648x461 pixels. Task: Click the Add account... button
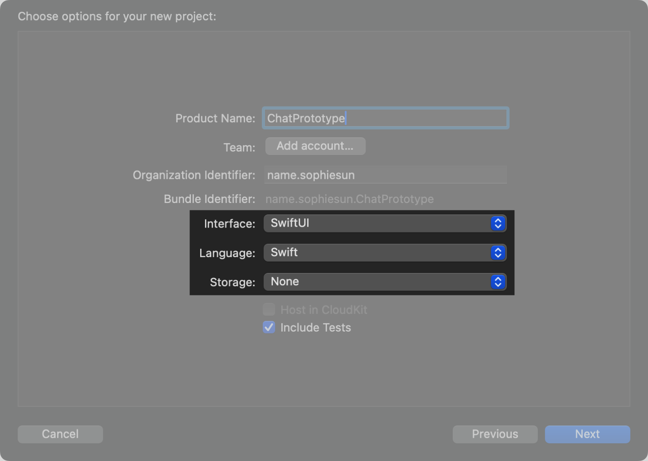[x=315, y=146]
